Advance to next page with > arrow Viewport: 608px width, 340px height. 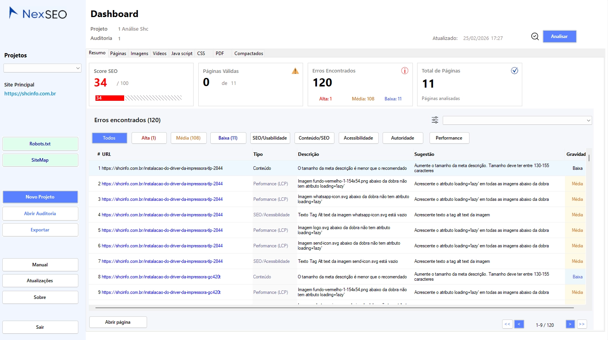coord(570,324)
